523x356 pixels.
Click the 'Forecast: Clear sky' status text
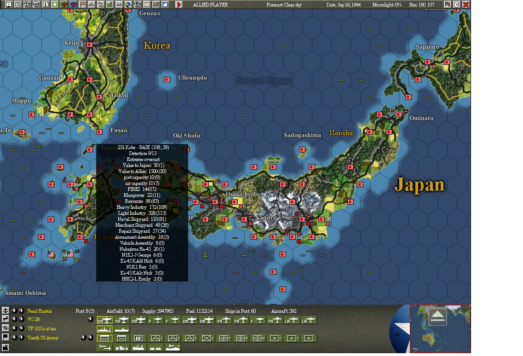tap(284, 5)
